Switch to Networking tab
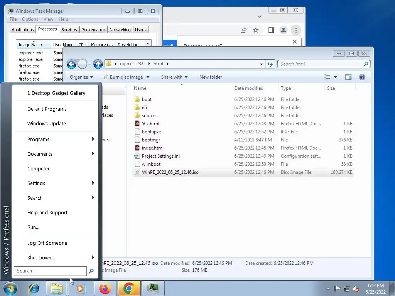Screen dimensions: 395x296 [120, 30]
